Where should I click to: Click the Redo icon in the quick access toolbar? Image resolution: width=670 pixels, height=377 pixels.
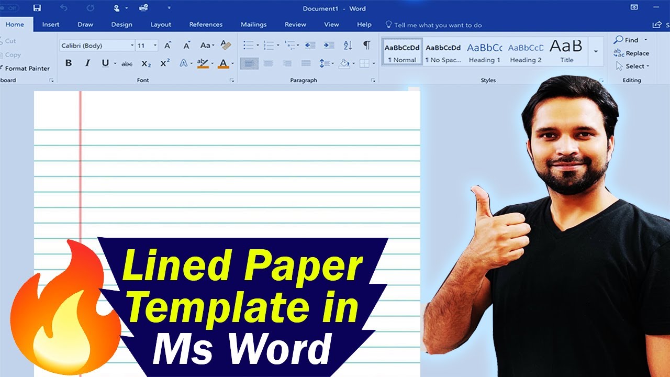[x=90, y=8]
